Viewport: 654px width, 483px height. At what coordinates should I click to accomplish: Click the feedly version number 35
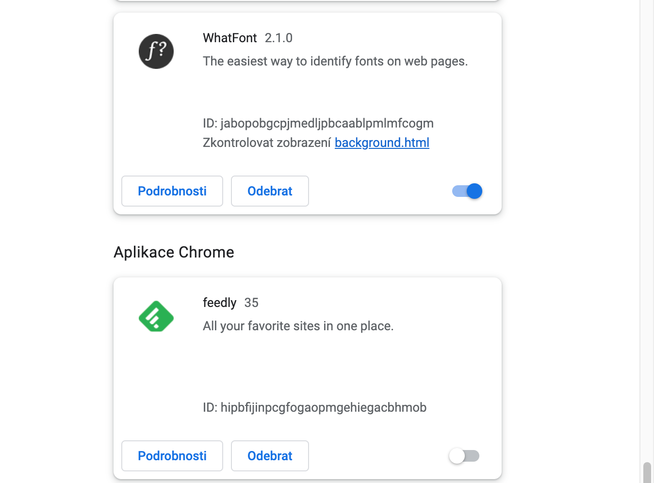pyautogui.click(x=251, y=303)
